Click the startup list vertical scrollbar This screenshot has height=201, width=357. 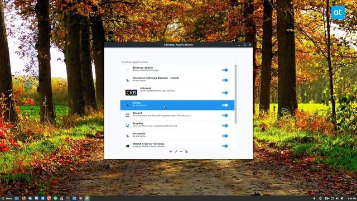click(235, 94)
